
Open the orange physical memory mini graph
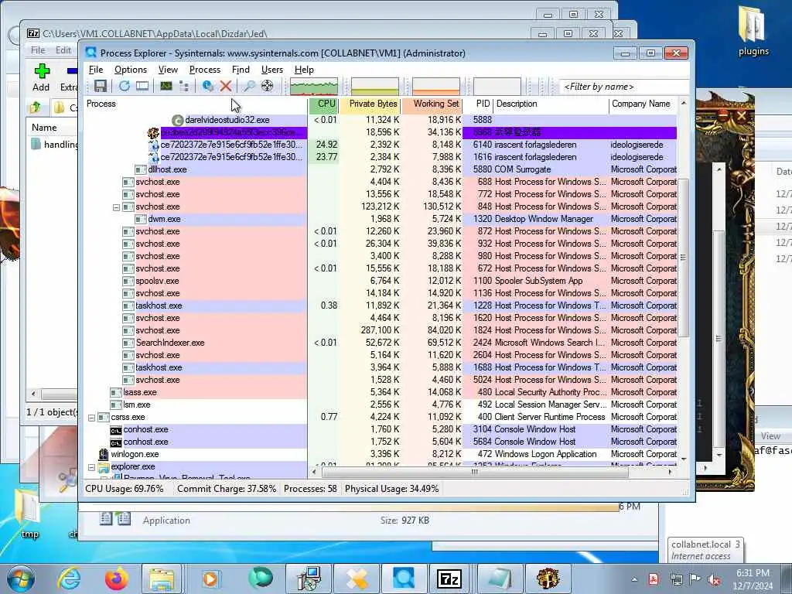[x=436, y=87]
